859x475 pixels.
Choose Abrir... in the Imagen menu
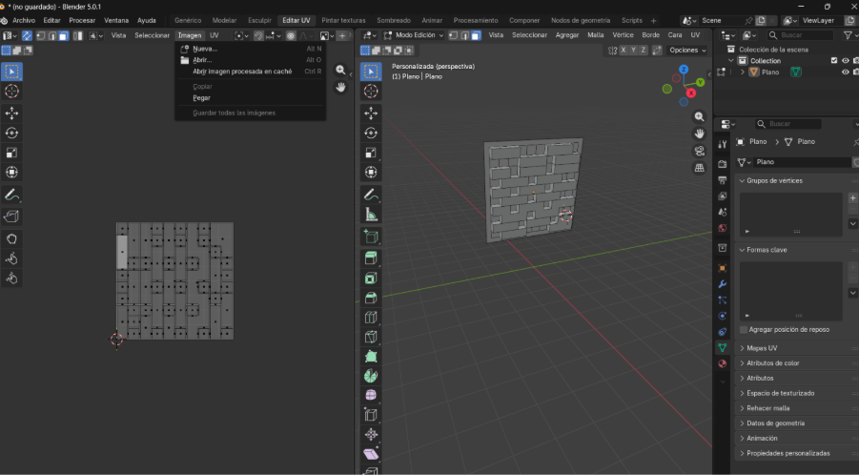click(x=202, y=60)
